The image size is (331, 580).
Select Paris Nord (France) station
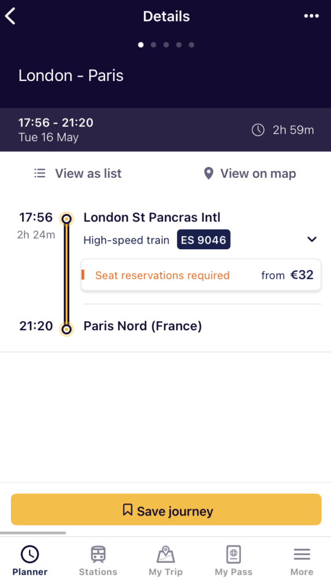coord(142,326)
